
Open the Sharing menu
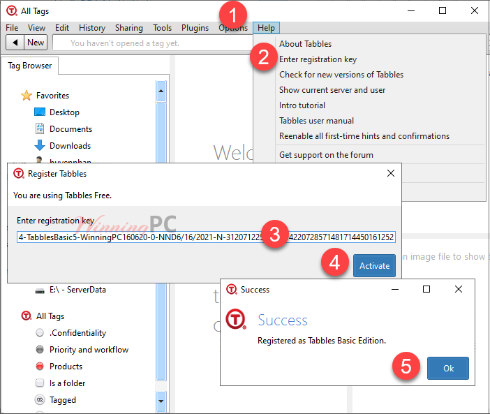128,28
